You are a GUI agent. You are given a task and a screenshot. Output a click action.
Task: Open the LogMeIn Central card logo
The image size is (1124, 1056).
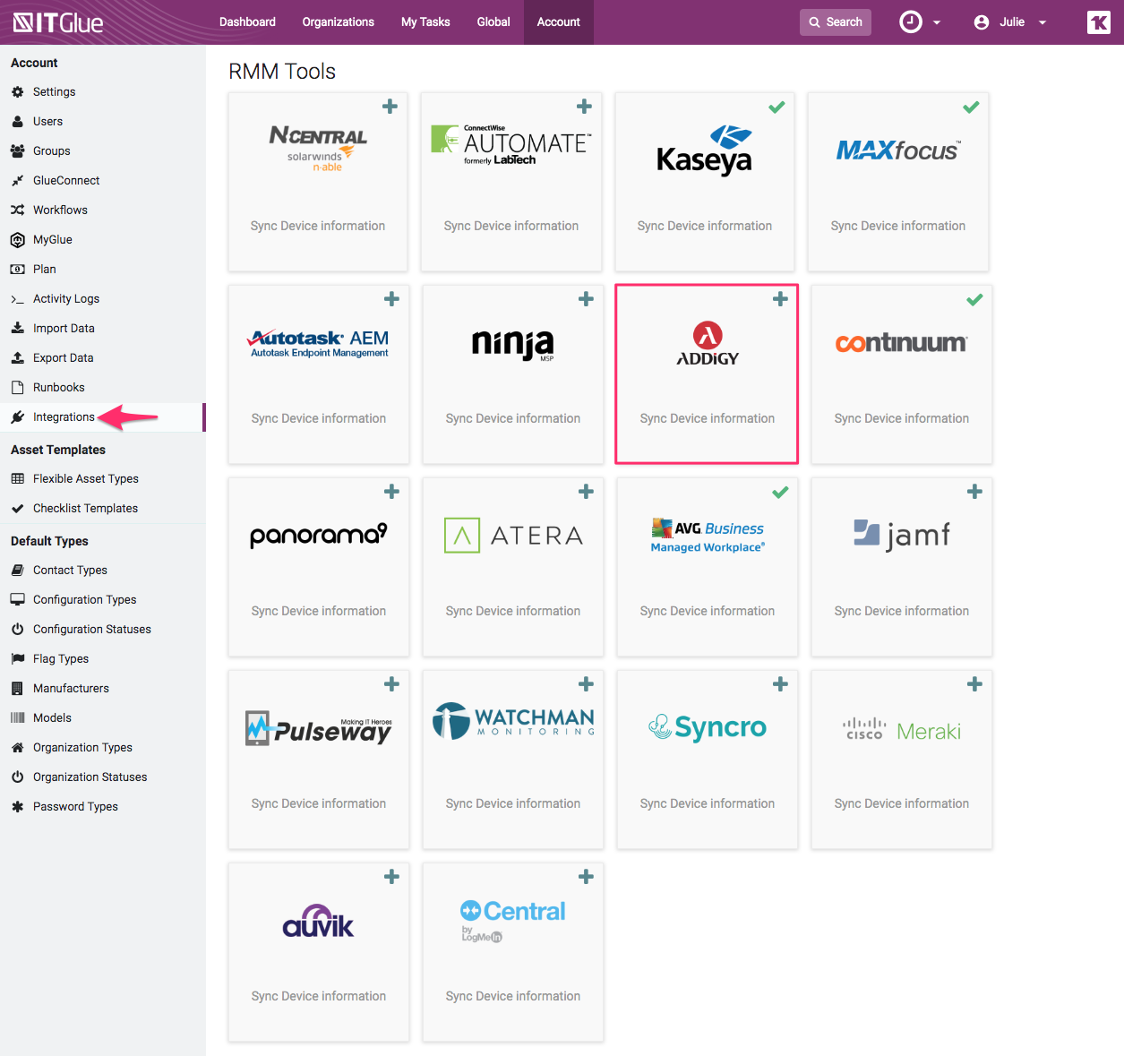point(513,922)
